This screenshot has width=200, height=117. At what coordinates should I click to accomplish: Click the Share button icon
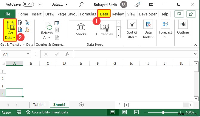click(191, 14)
